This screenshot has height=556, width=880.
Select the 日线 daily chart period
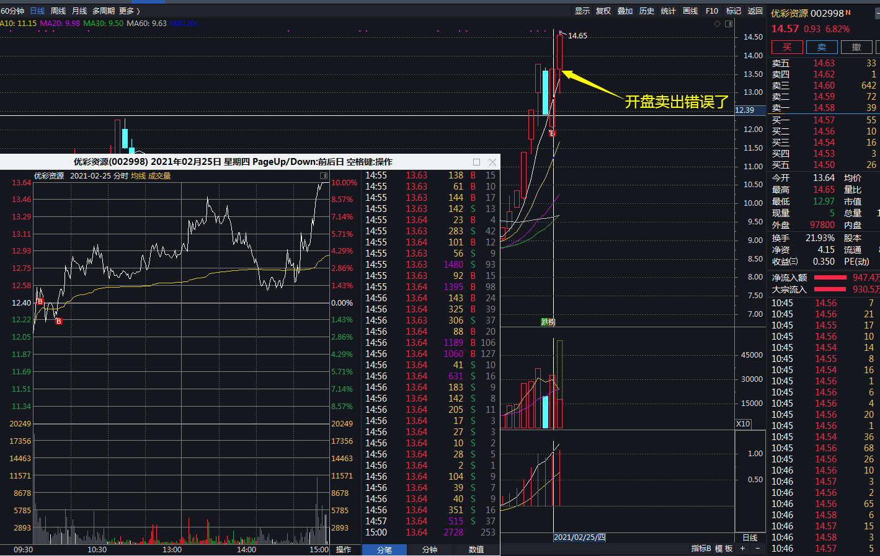[37, 11]
